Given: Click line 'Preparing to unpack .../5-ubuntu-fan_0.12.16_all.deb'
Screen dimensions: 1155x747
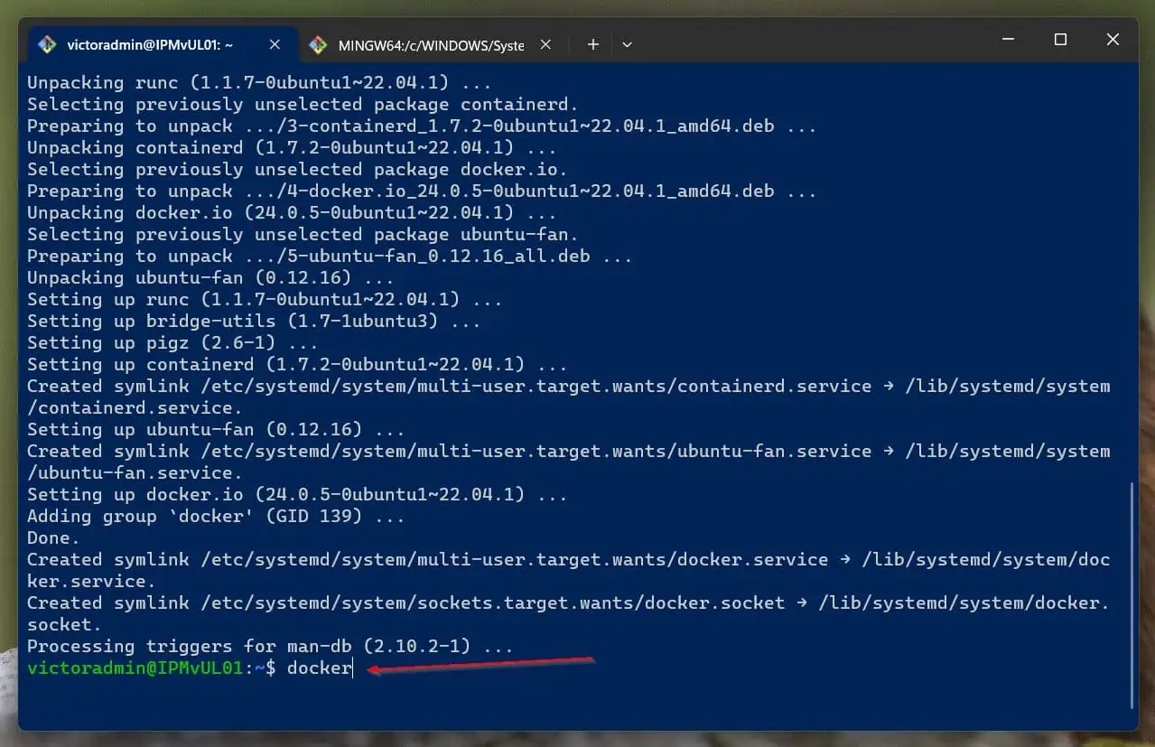Looking at the screenshot, I should (x=330, y=257).
